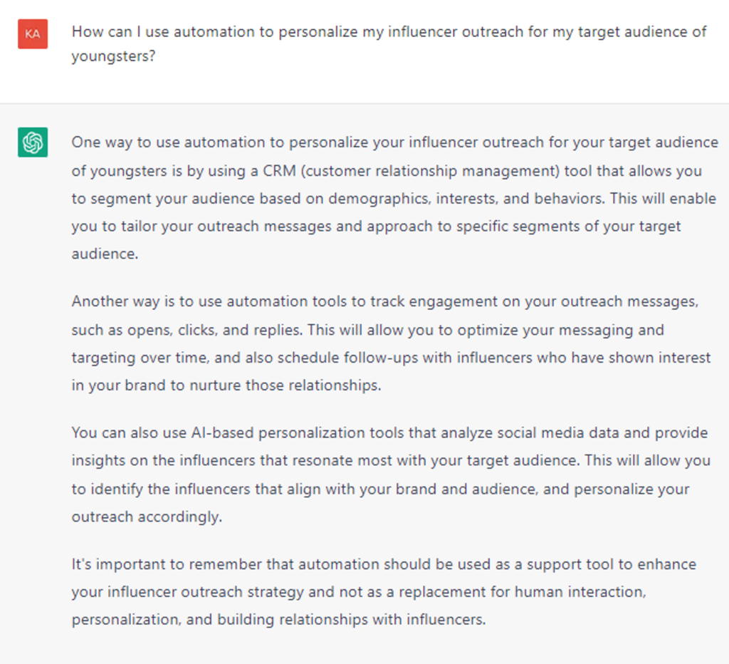Click the red KA user avatar
Viewport: 729px width, 664px height.
(33, 33)
